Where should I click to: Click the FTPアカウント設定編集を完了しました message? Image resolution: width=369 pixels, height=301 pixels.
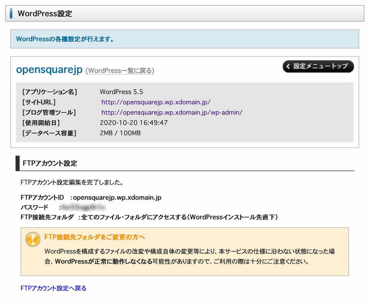click(72, 183)
